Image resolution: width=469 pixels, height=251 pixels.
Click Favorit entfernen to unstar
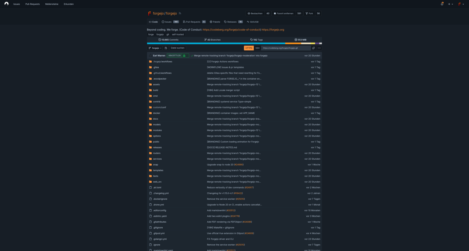[283, 13]
